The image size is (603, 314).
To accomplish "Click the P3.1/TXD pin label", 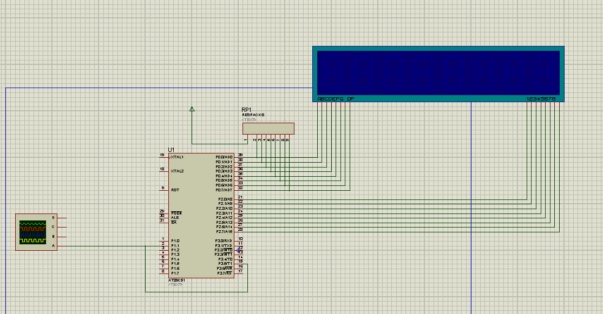I will tap(224, 246).
